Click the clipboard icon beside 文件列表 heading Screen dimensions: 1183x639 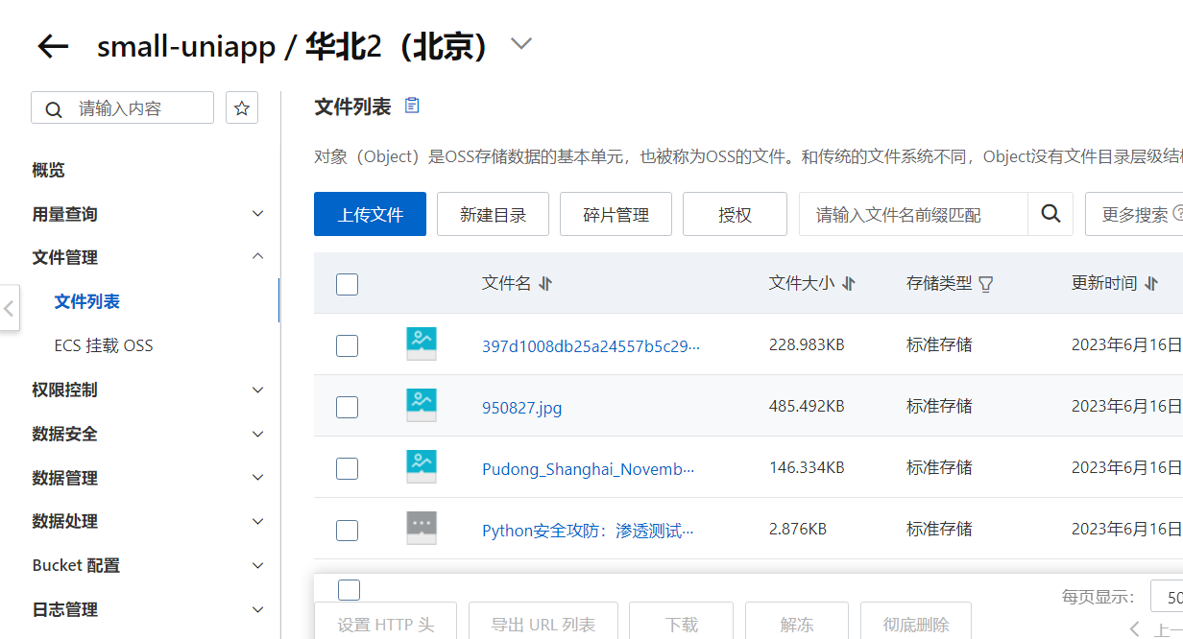tap(412, 106)
